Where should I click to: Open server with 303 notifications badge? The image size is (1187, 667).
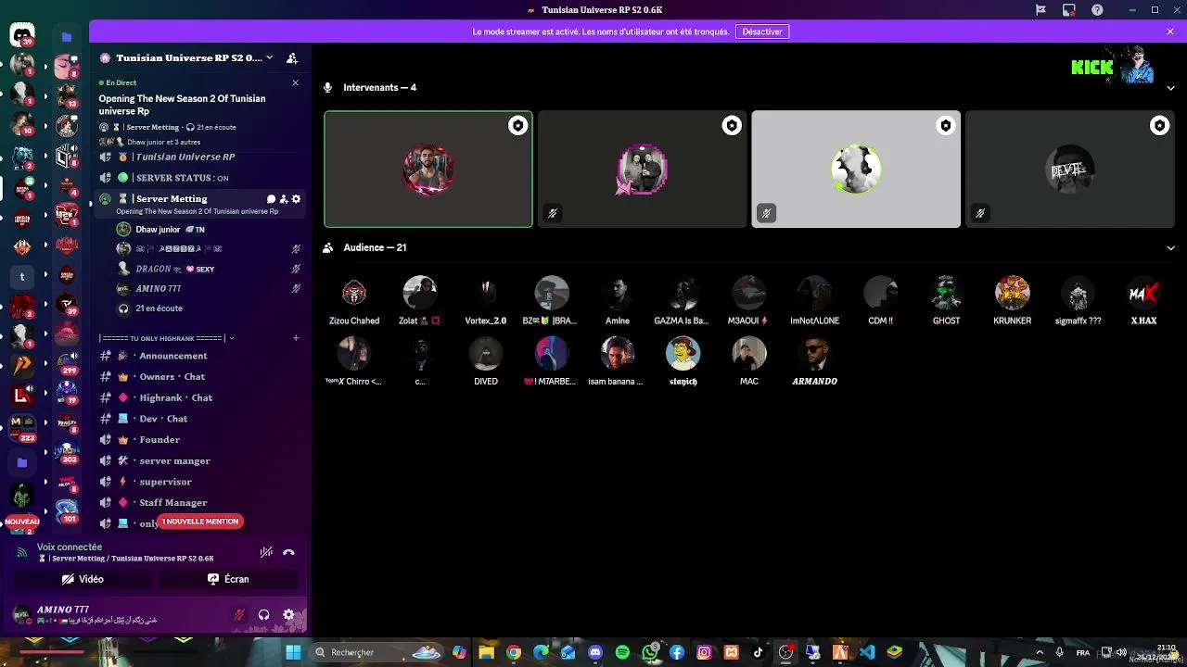(x=67, y=453)
